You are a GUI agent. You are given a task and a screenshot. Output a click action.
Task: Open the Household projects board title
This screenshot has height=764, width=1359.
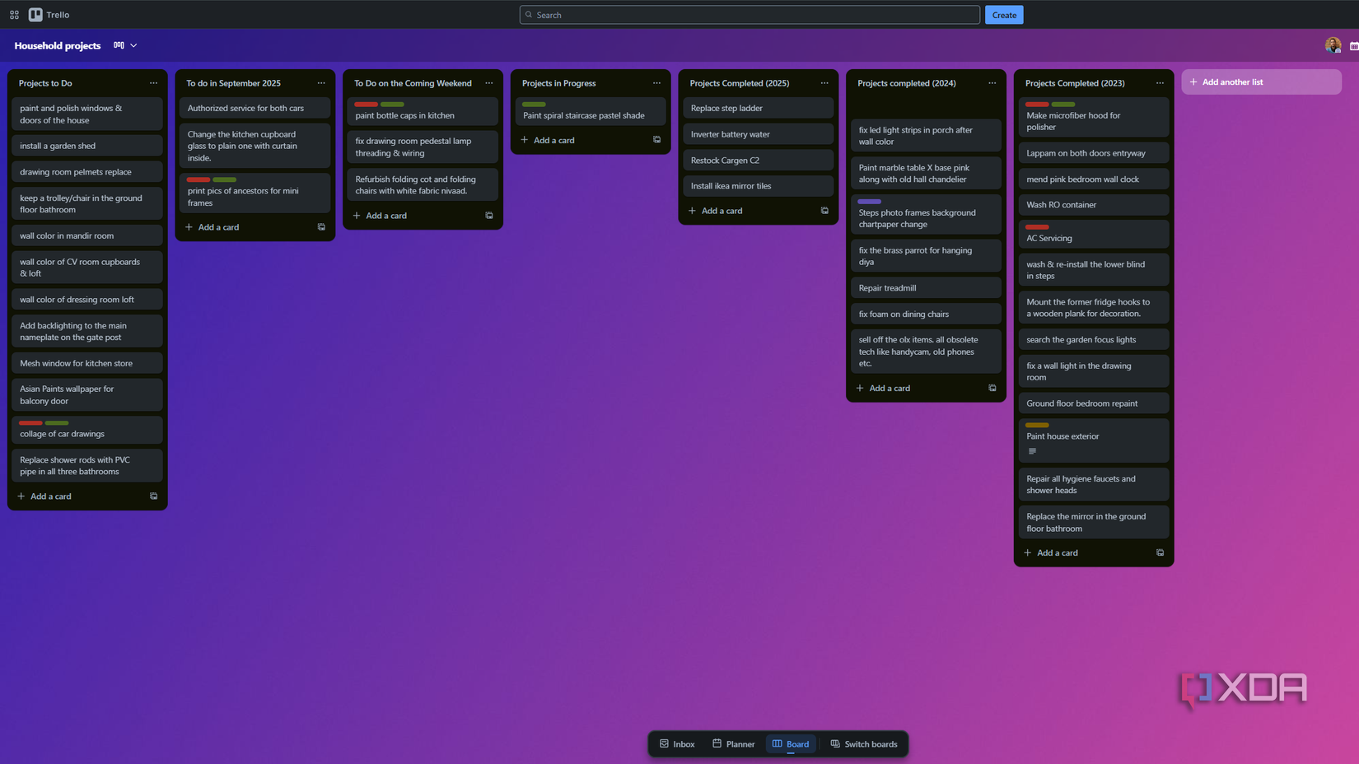pyautogui.click(x=58, y=45)
